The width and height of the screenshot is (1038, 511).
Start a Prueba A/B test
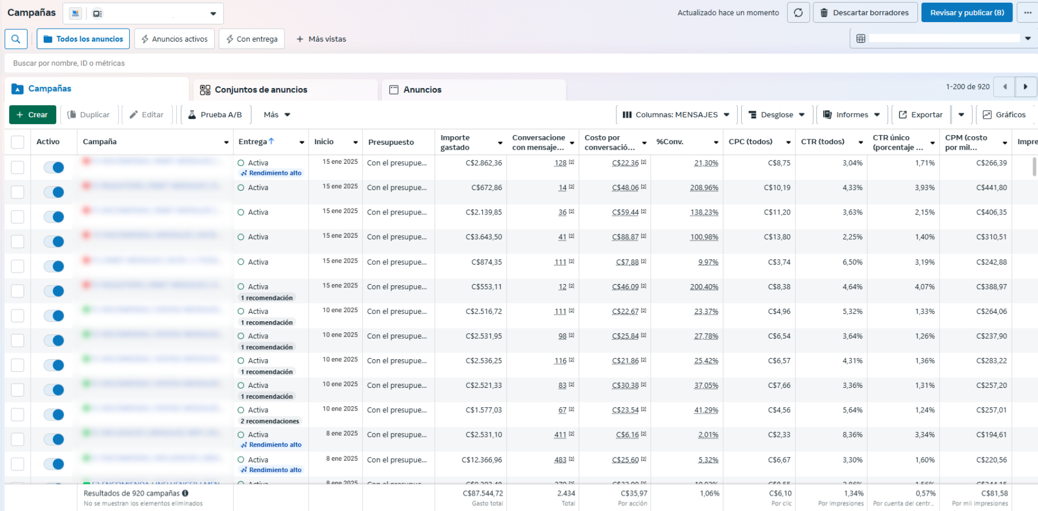[x=215, y=115]
